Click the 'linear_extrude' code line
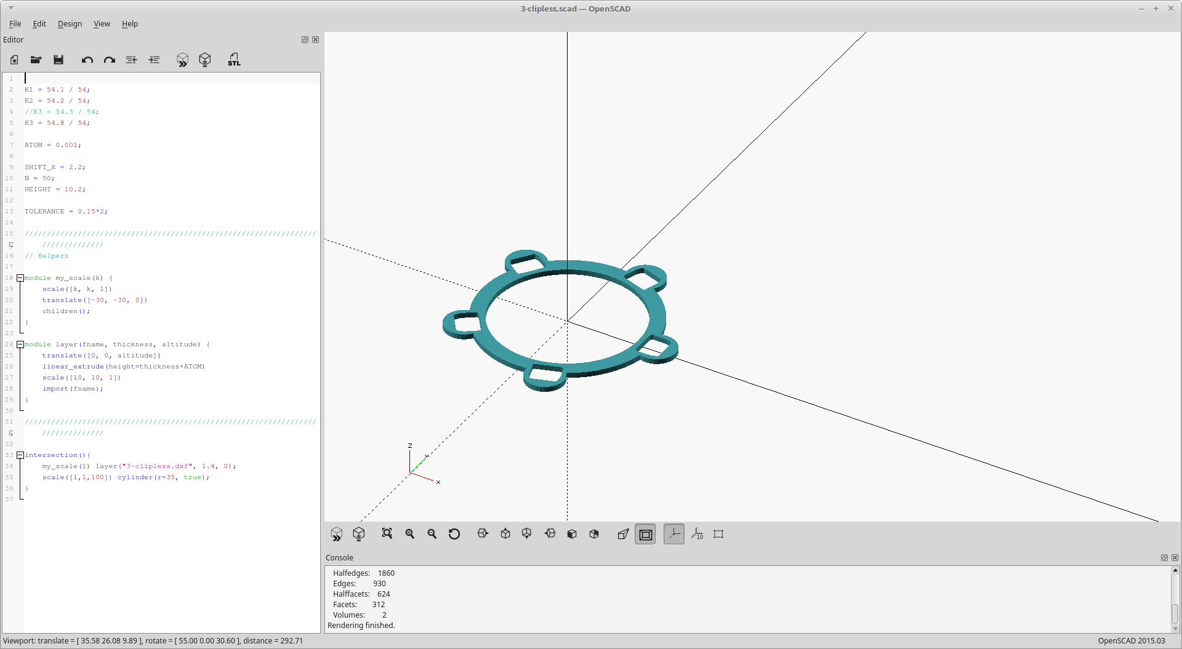The image size is (1182, 649). click(x=124, y=367)
